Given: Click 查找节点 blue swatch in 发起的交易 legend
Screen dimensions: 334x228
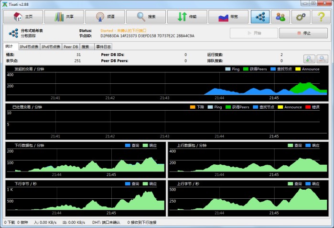Looking at the screenshot, I should pyautogui.click(x=273, y=69).
